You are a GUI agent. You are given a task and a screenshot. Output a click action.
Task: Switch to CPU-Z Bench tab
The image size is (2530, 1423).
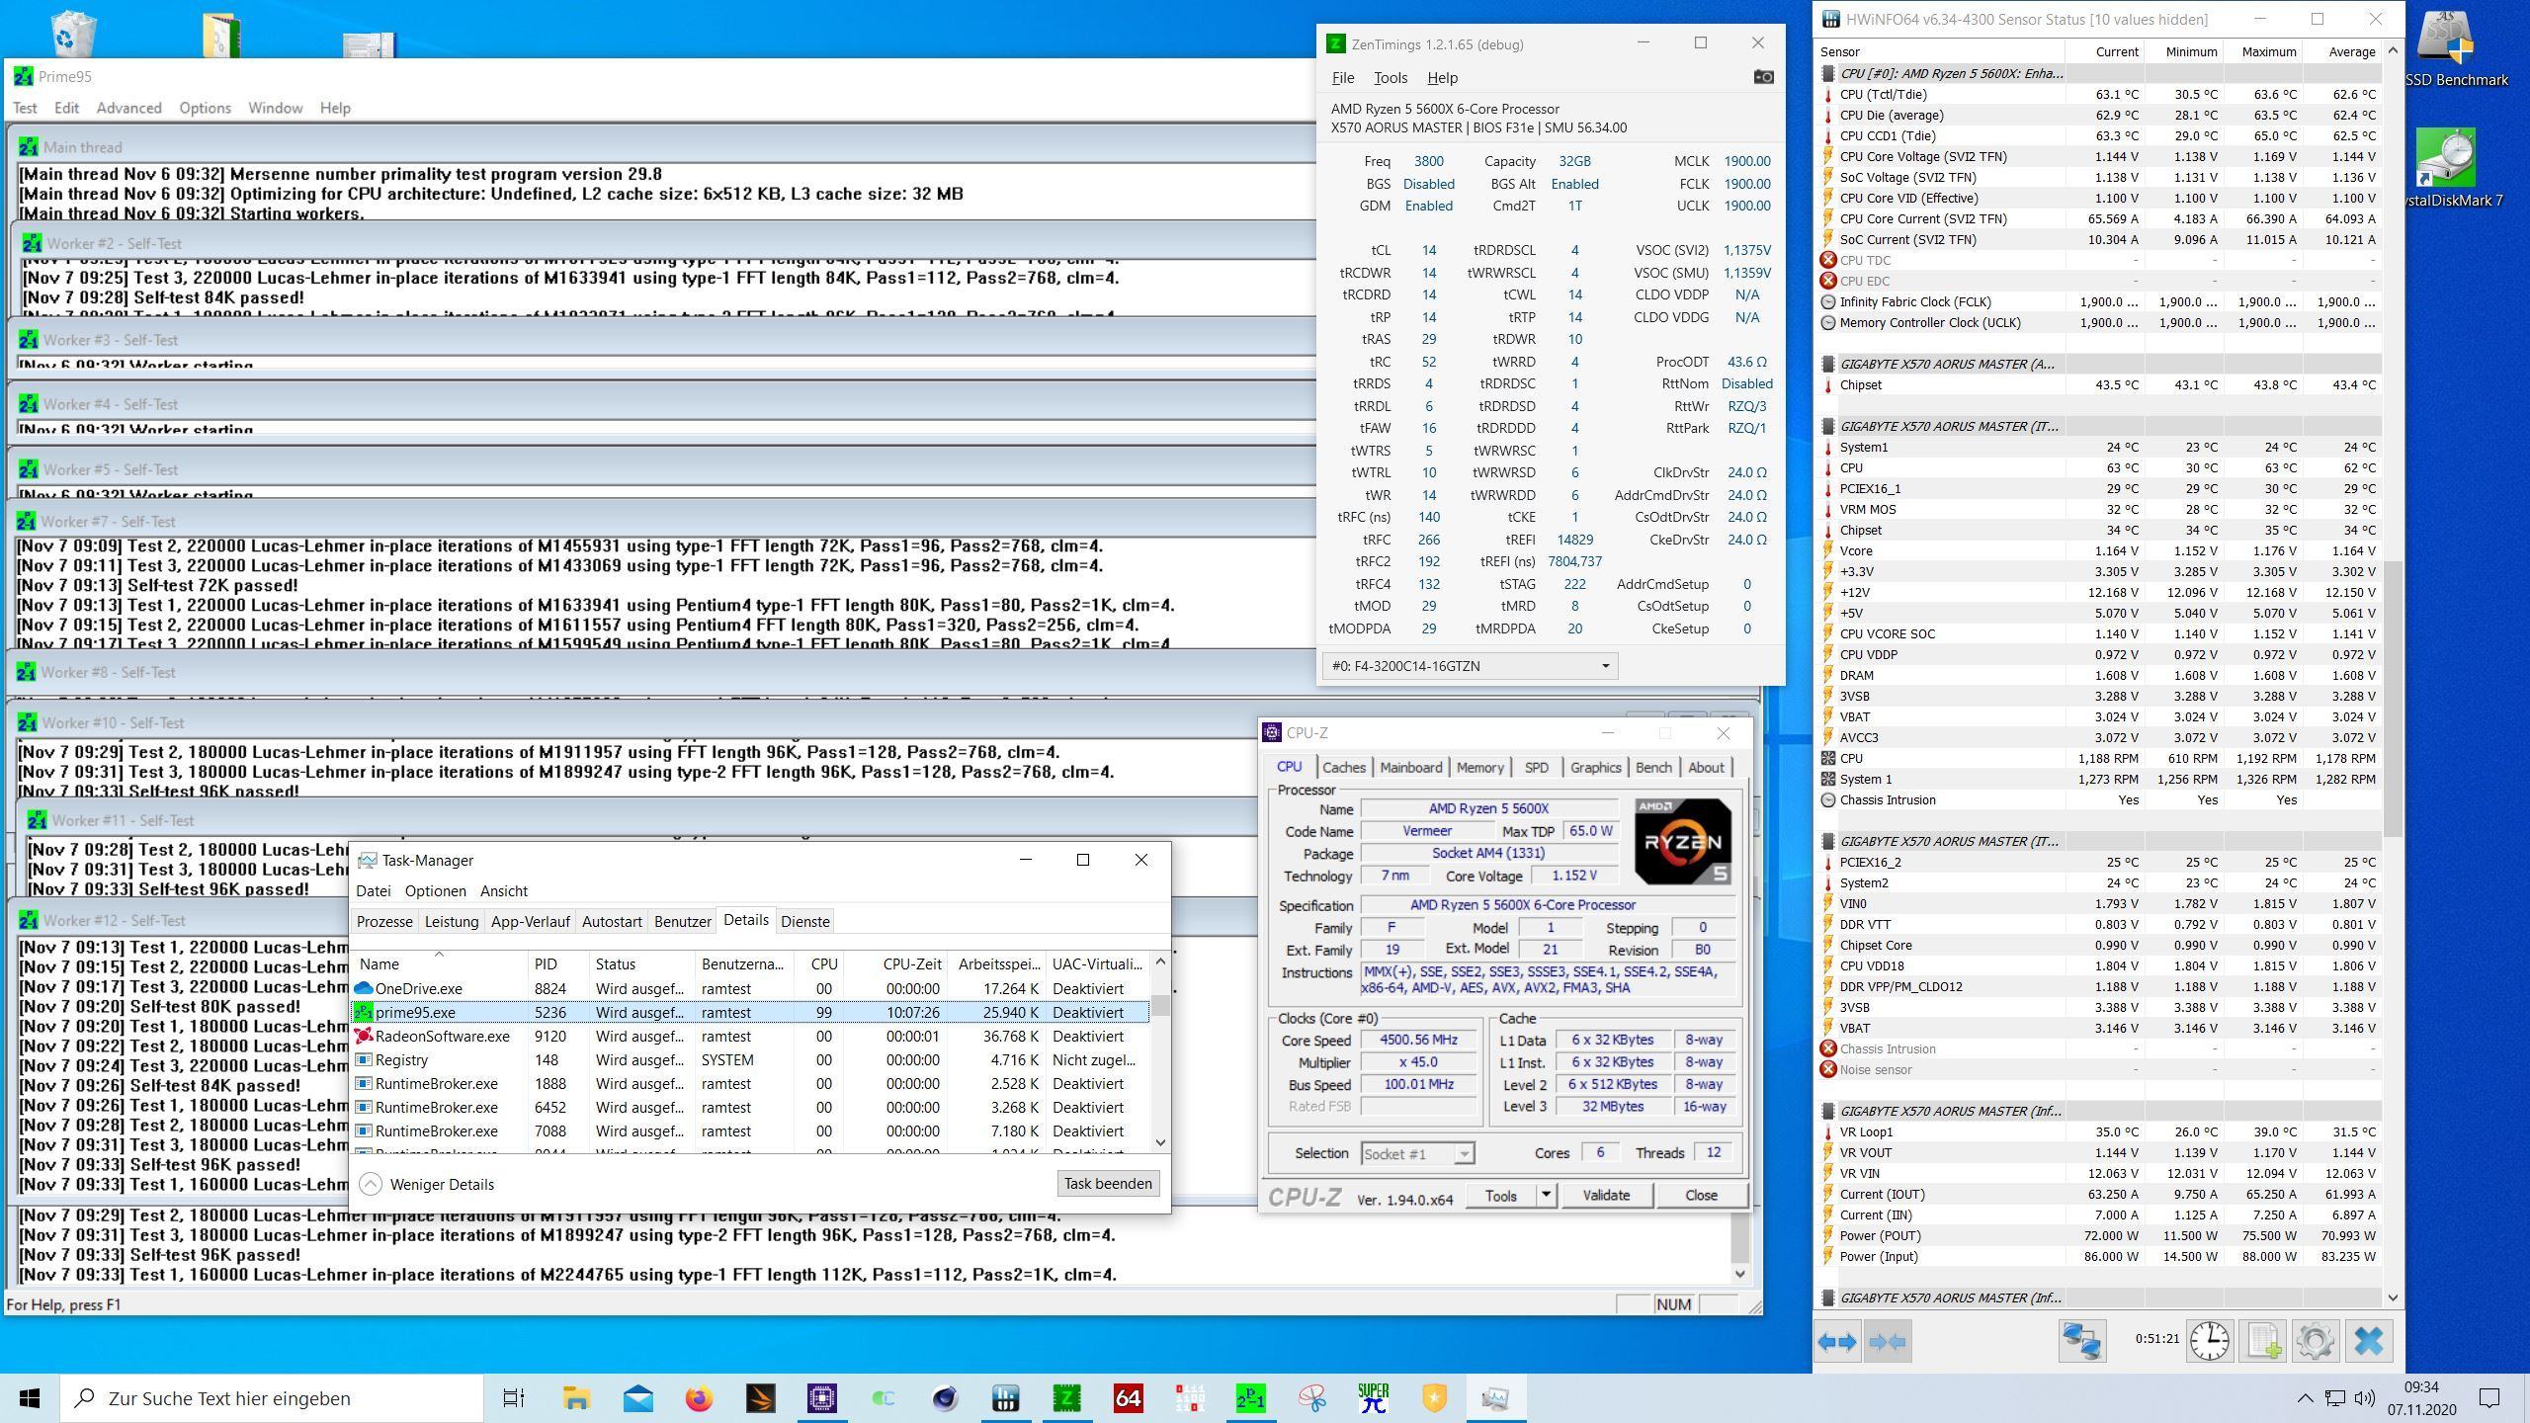(x=1652, y=768)
